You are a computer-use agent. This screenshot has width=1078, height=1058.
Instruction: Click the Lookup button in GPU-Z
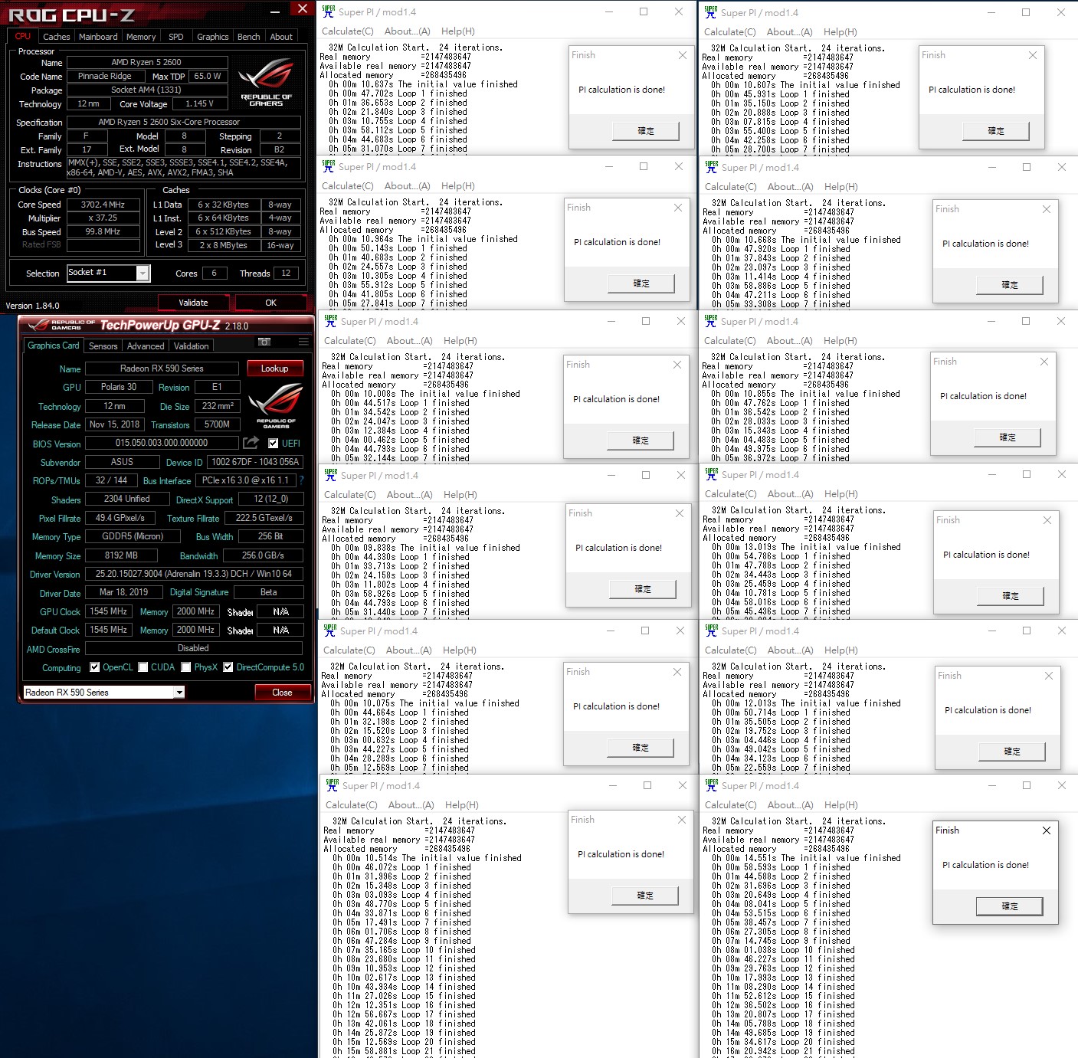tap(274, 368)
